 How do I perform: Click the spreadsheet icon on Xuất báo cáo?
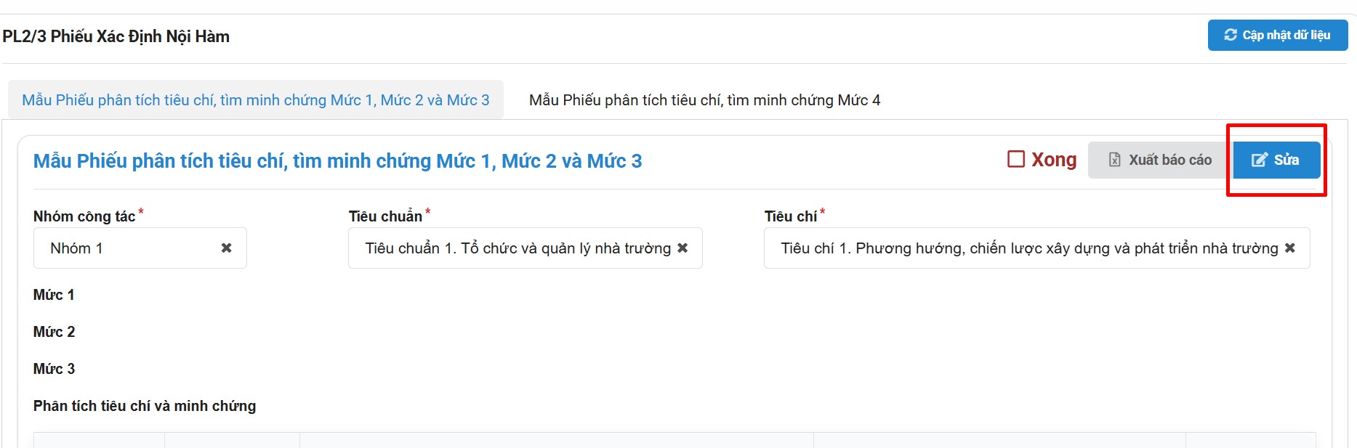coord(1114,160)
